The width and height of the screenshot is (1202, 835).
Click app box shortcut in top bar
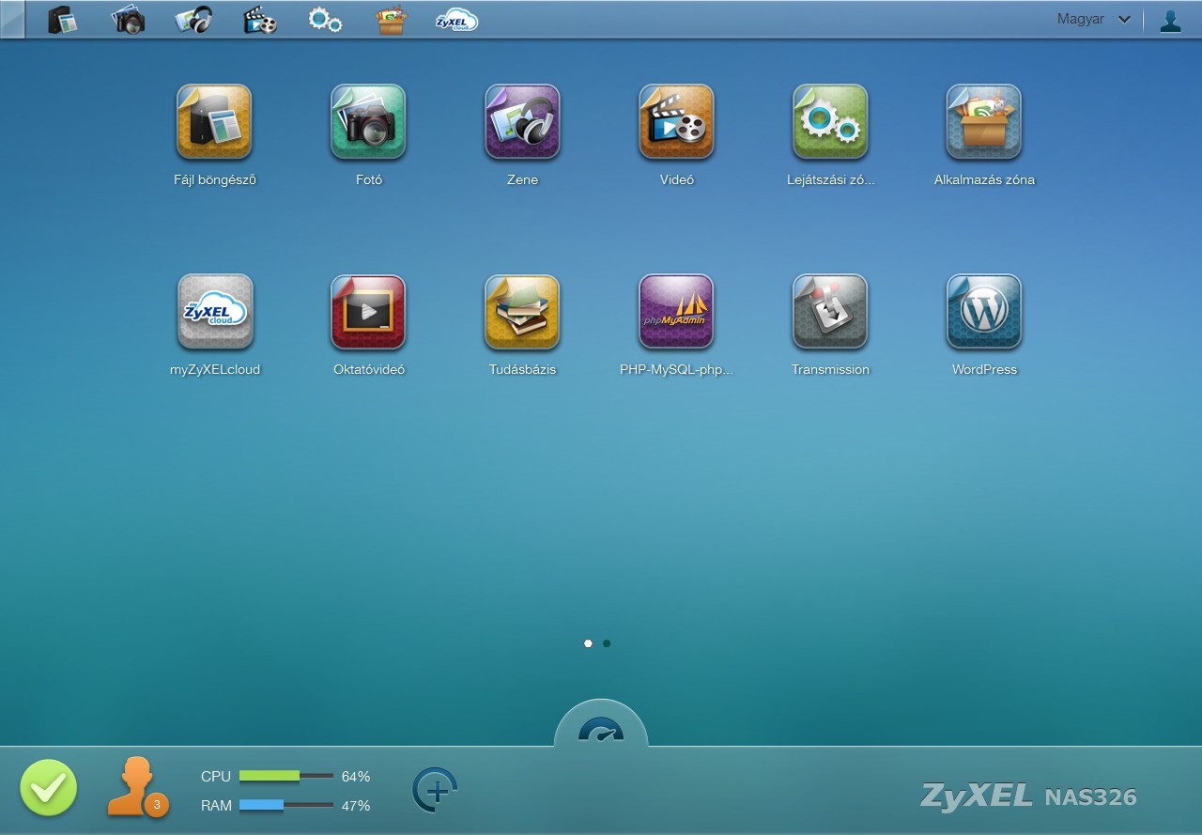point(392,20)
